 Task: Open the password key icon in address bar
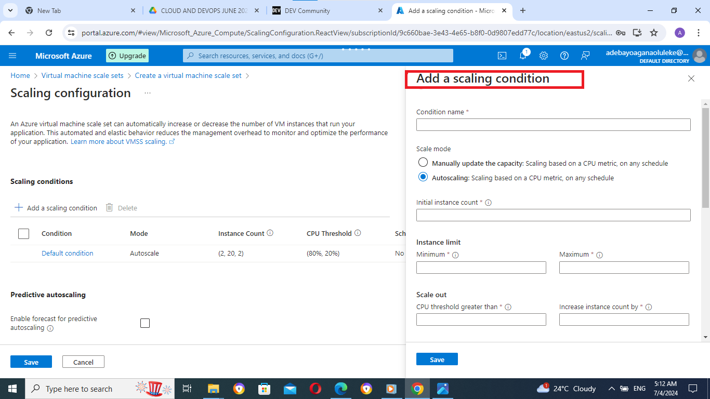621,33
